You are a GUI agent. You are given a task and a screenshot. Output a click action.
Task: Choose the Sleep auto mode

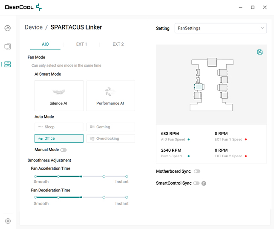point(59,127)
